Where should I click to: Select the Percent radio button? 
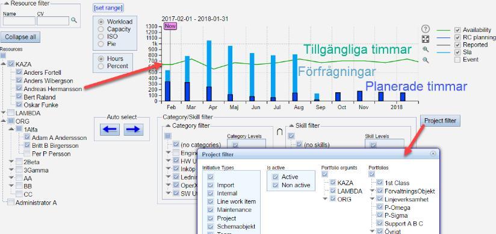pos(101,66)
